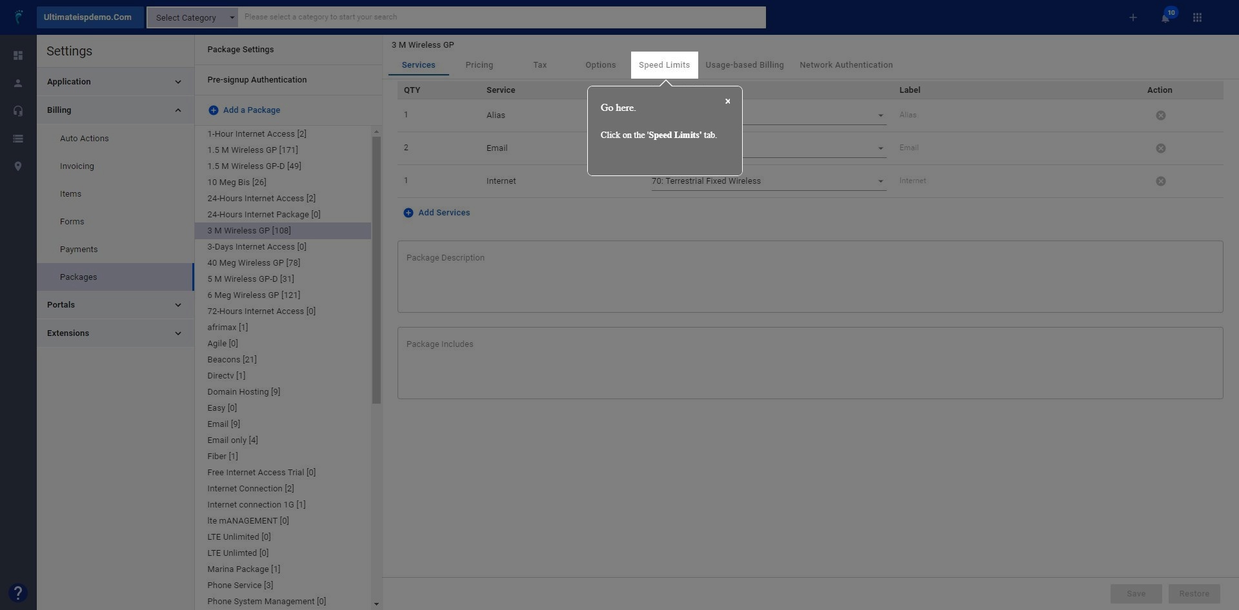The height and width of the screenshot is (610, 1239).
Task: Open the help question mark icon
Action: 18,593
